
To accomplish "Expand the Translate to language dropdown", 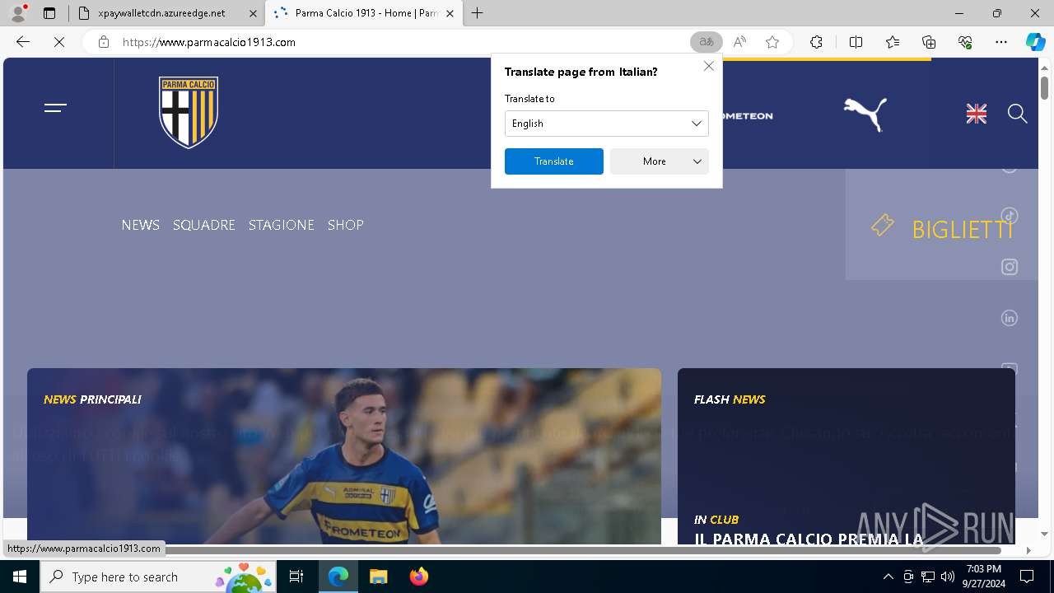I will pyautogui.click(x=607, y=124).
